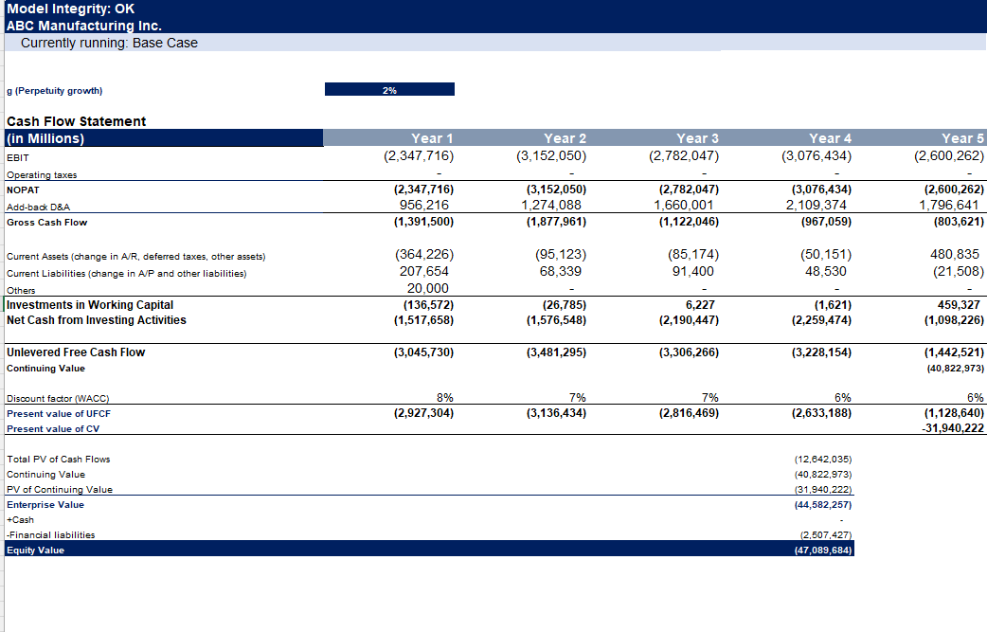Click the Year 1 column header

point(432,138)
